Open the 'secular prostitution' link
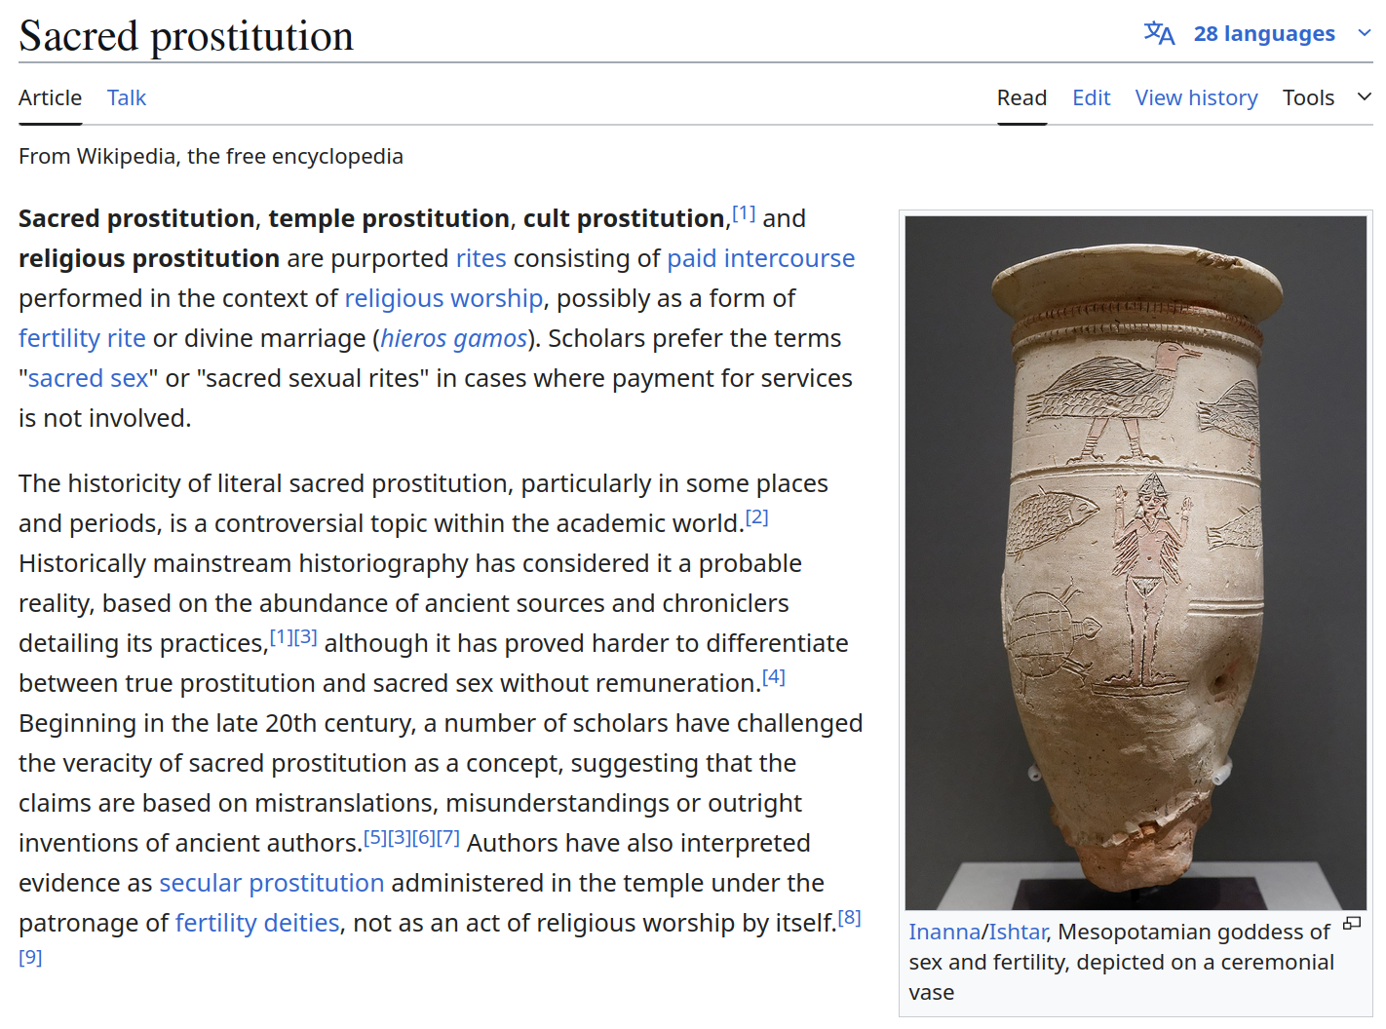Image resolution: width=1386 pixels, height=1029 pixels. coord(272,883)
